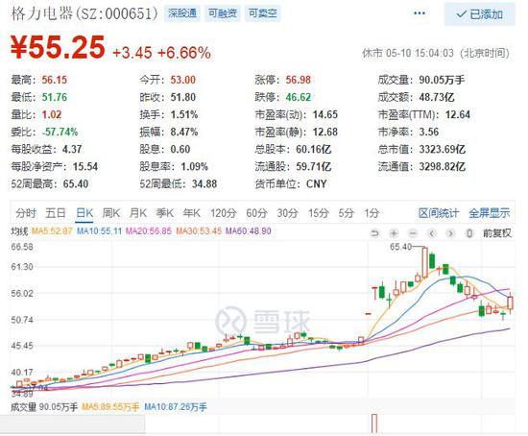
Task: Click the 65.40 peak price marker on chart
Action: (x=400, y=247)
